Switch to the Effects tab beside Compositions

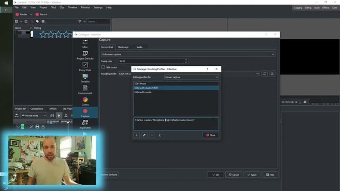(x=53, y=109)
